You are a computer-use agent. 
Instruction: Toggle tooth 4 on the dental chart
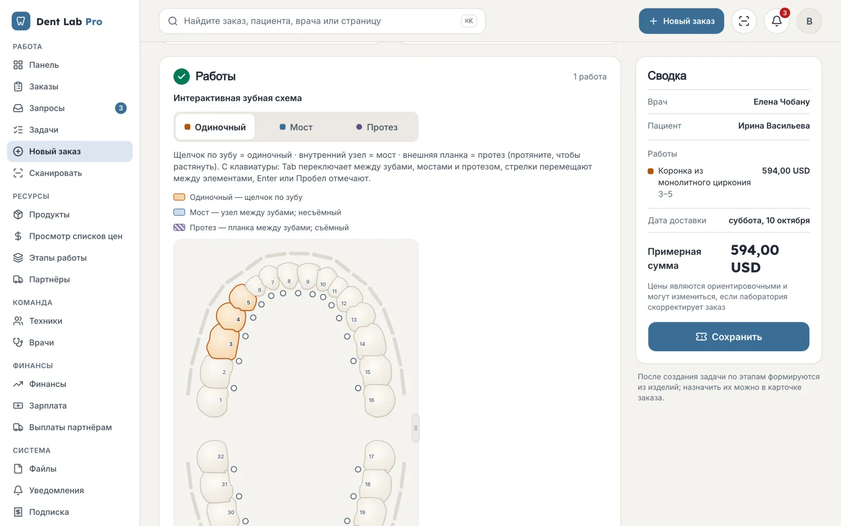click(232, 317)
